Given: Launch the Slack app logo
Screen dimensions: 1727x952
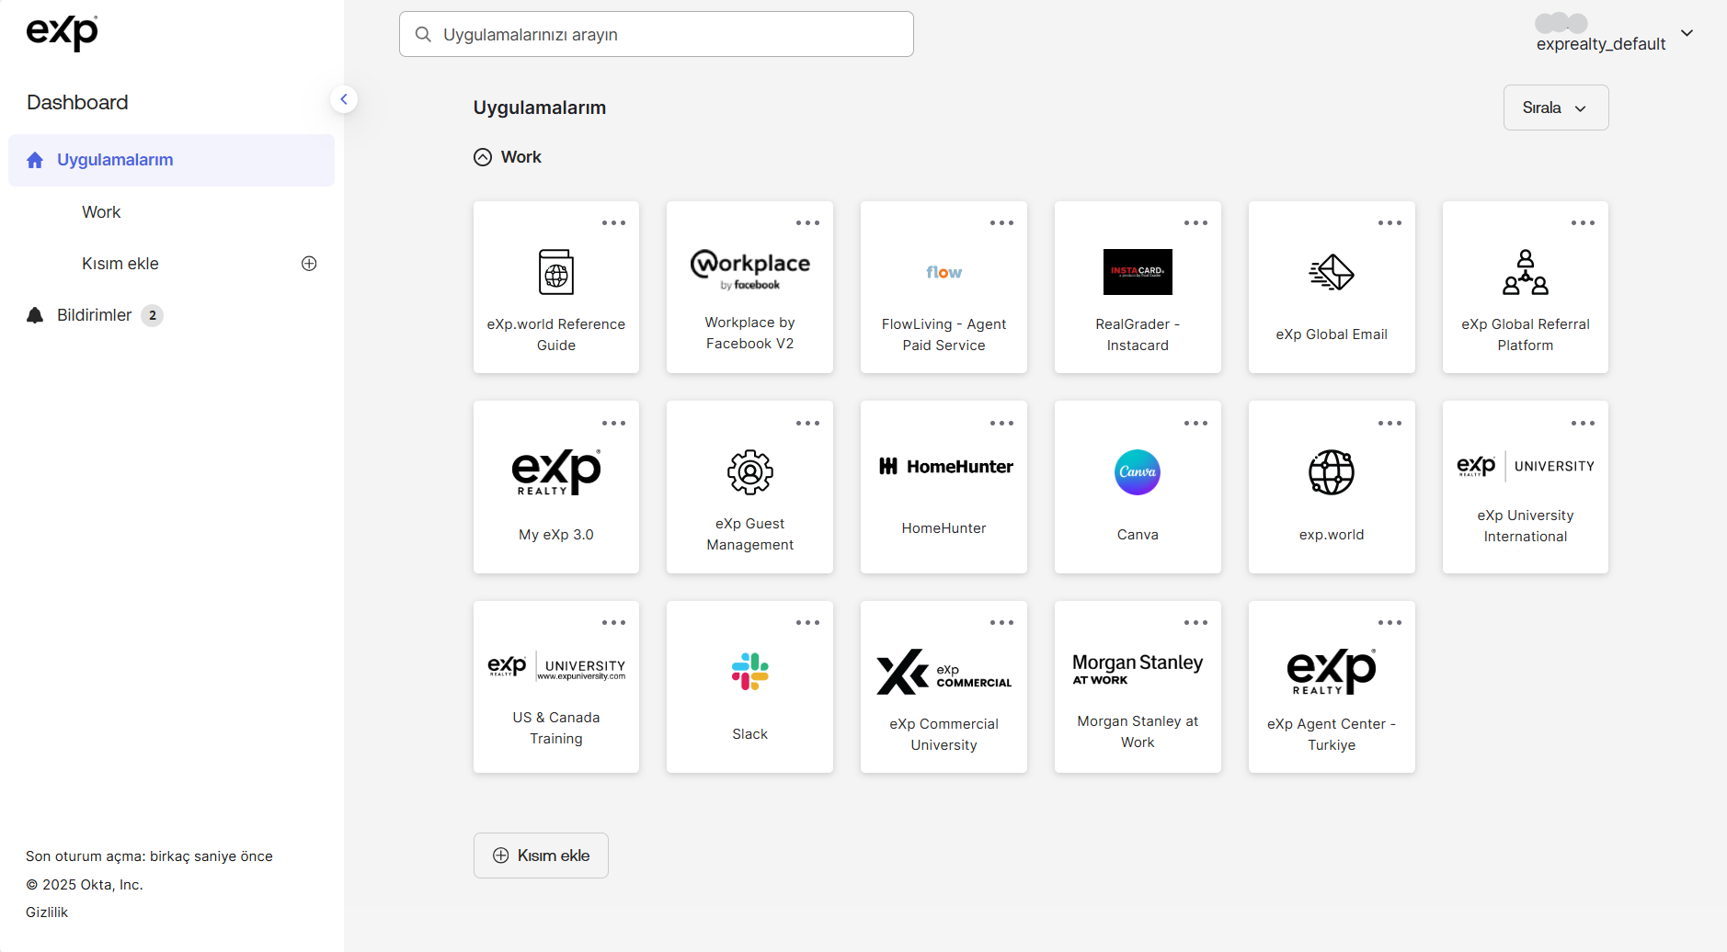Looking at the screenshot, I should tap(750, 672).
